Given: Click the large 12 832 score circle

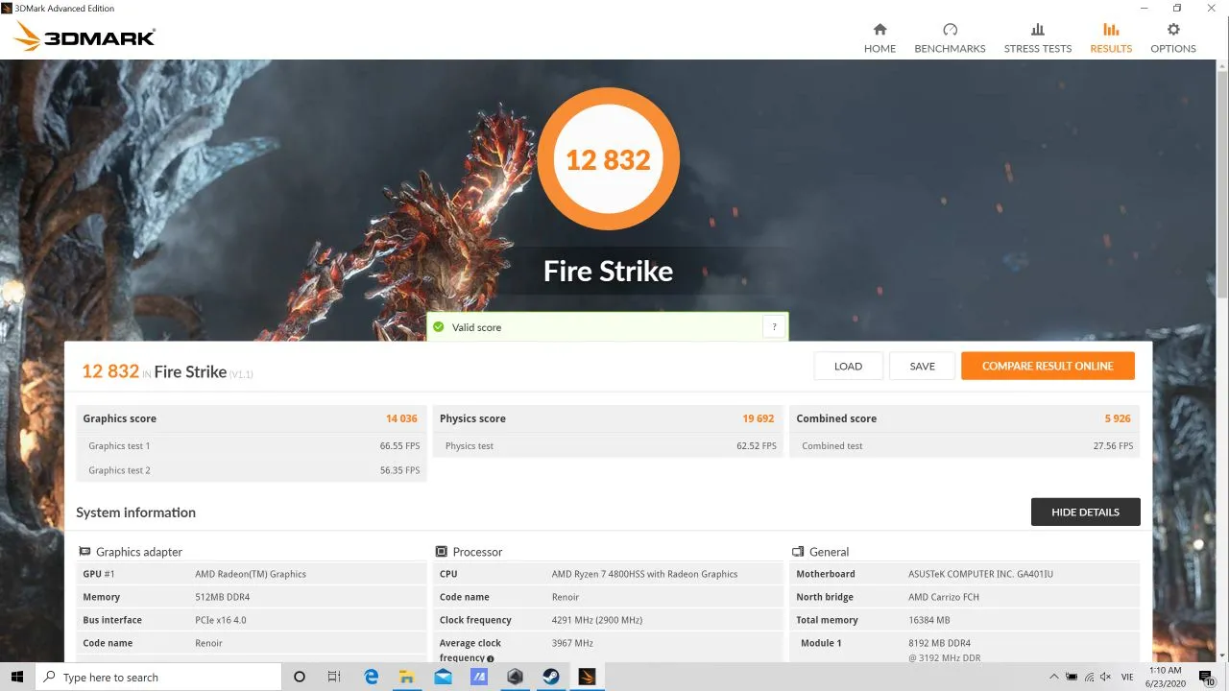Looking at the screenshot, I should coord(608,160).
